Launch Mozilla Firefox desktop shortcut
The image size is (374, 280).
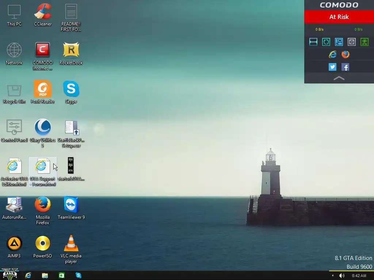pyautogui.click(x=43, y=210)
